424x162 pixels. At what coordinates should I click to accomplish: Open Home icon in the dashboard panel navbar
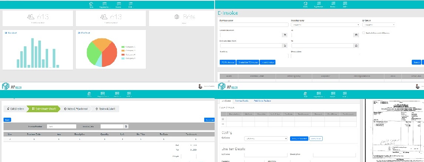coord(91,4)
